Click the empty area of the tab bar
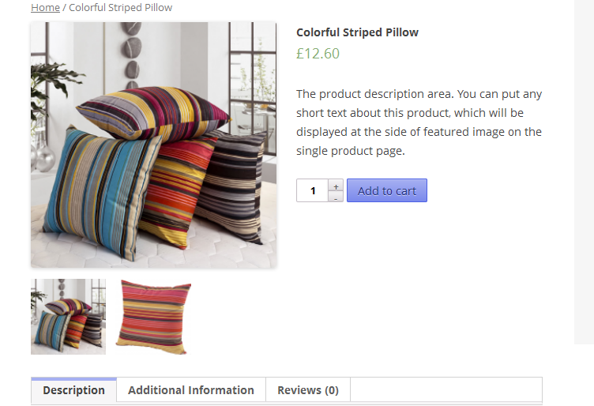 point(445,389)
